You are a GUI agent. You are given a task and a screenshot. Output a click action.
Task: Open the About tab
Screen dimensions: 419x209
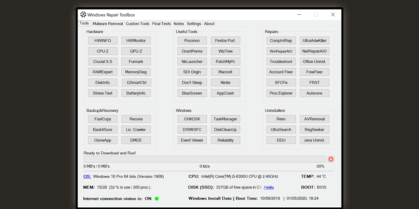(209, 24)
